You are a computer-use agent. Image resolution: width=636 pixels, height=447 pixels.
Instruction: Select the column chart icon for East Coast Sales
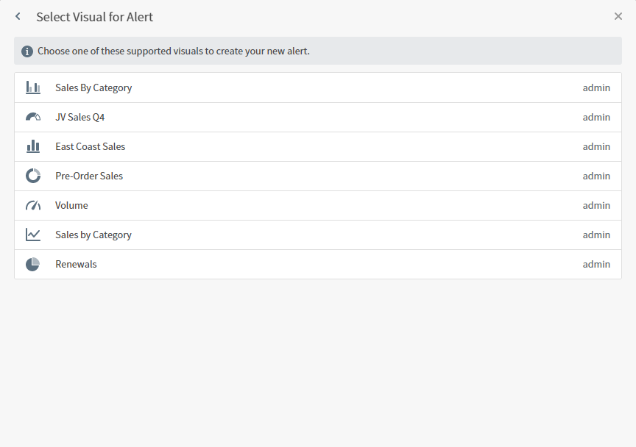[x=33, y=146]
